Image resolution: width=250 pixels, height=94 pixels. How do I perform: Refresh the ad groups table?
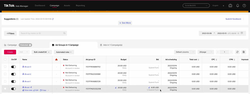pos(237,52)
